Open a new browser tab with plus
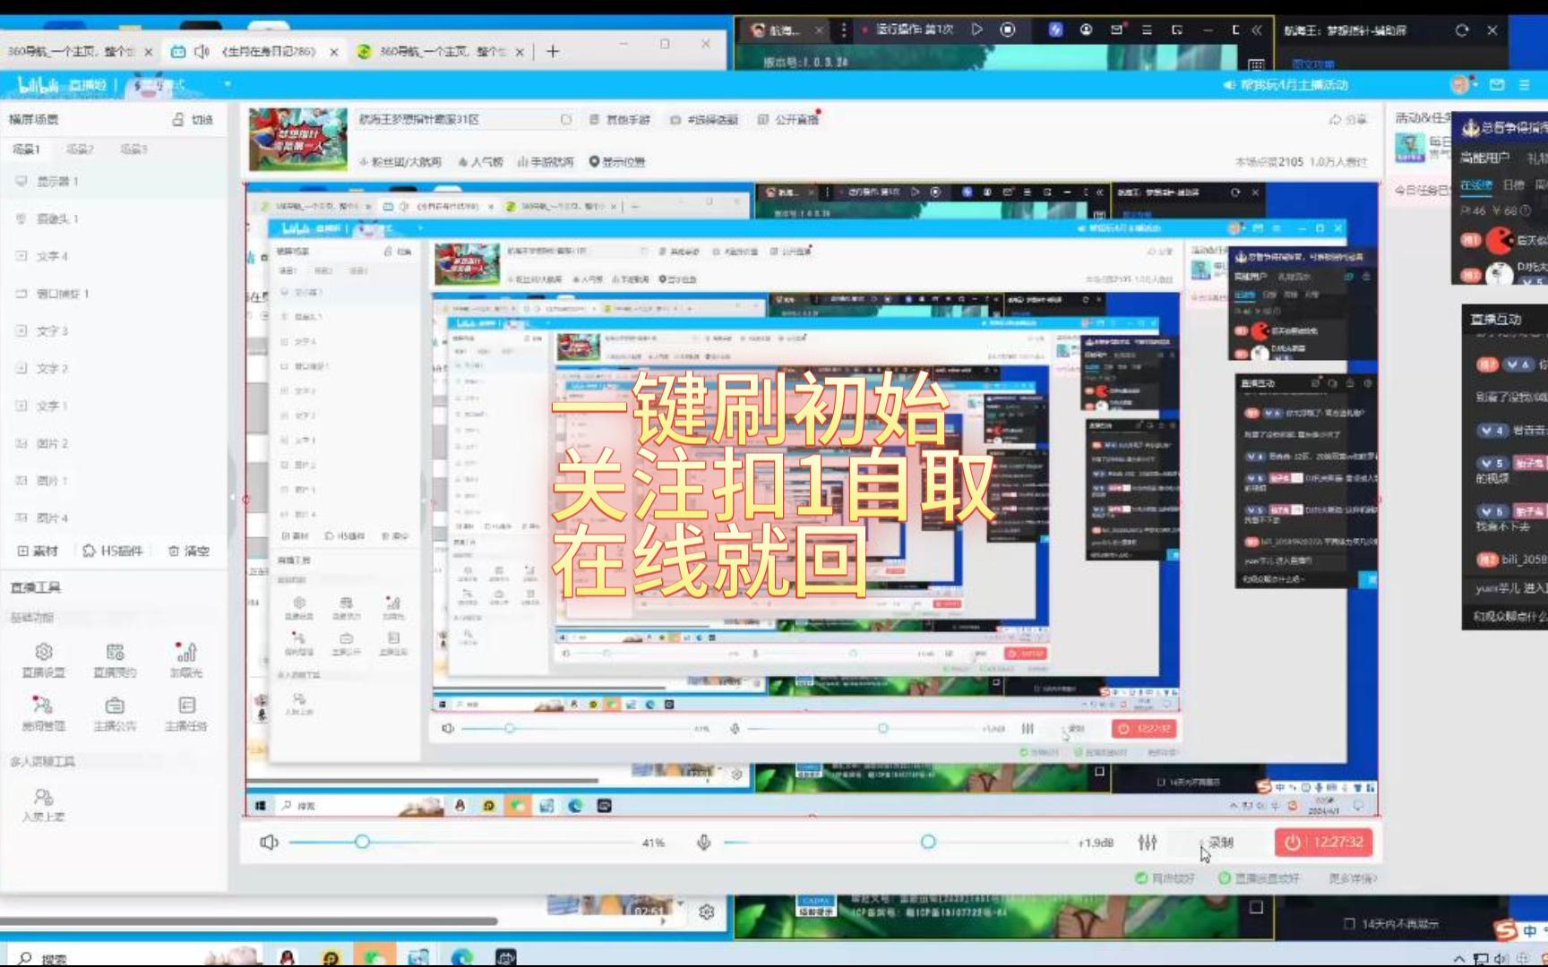 pos(553,52)
